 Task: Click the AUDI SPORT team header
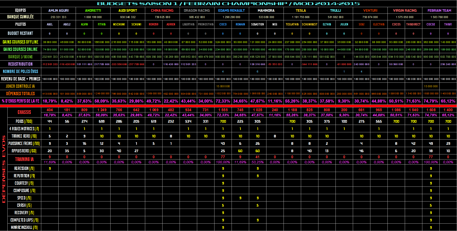128,10
